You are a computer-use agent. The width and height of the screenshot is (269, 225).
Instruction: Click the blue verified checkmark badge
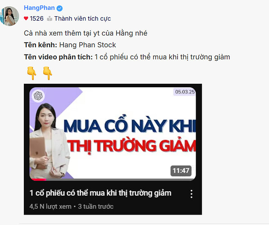[x=59, y=8]
